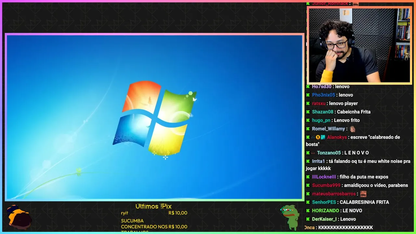Image resolution: width=416 pixels, height=234 pixels.
Task: Open the streamer webcam thumbnail
Action: [x=359, y=45]
